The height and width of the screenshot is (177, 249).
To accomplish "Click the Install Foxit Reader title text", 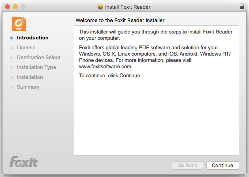I will point(128,7).
